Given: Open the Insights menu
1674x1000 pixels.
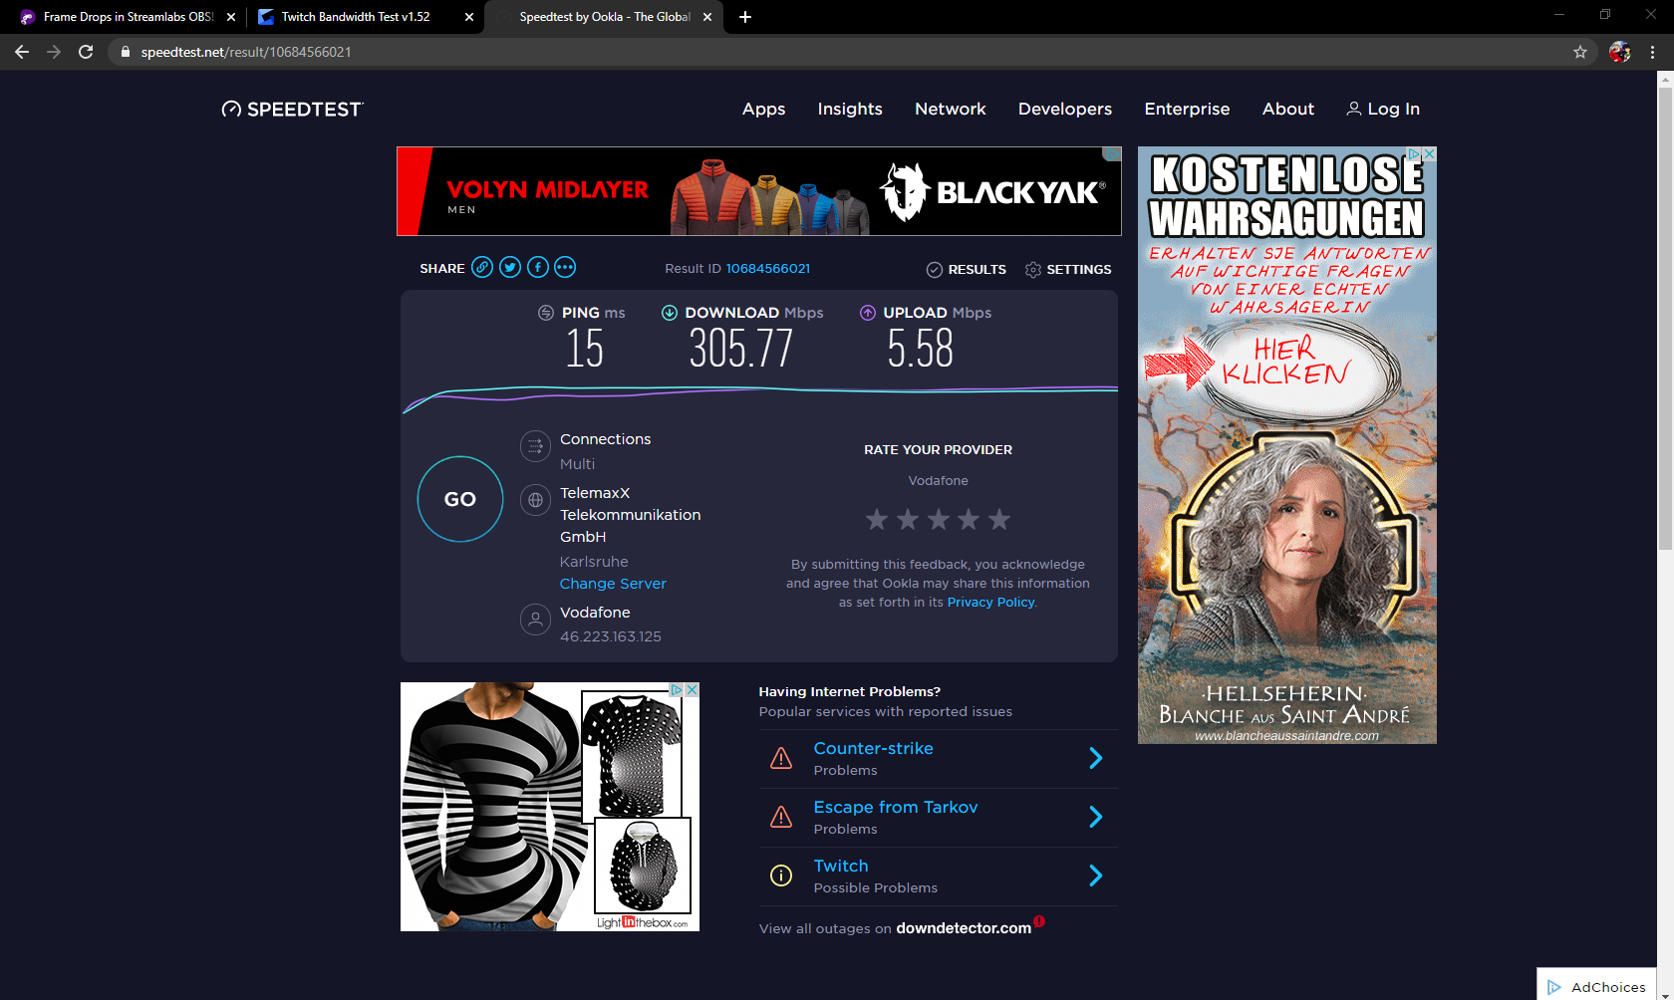Looking at the screenshot, I should (850, 110).
